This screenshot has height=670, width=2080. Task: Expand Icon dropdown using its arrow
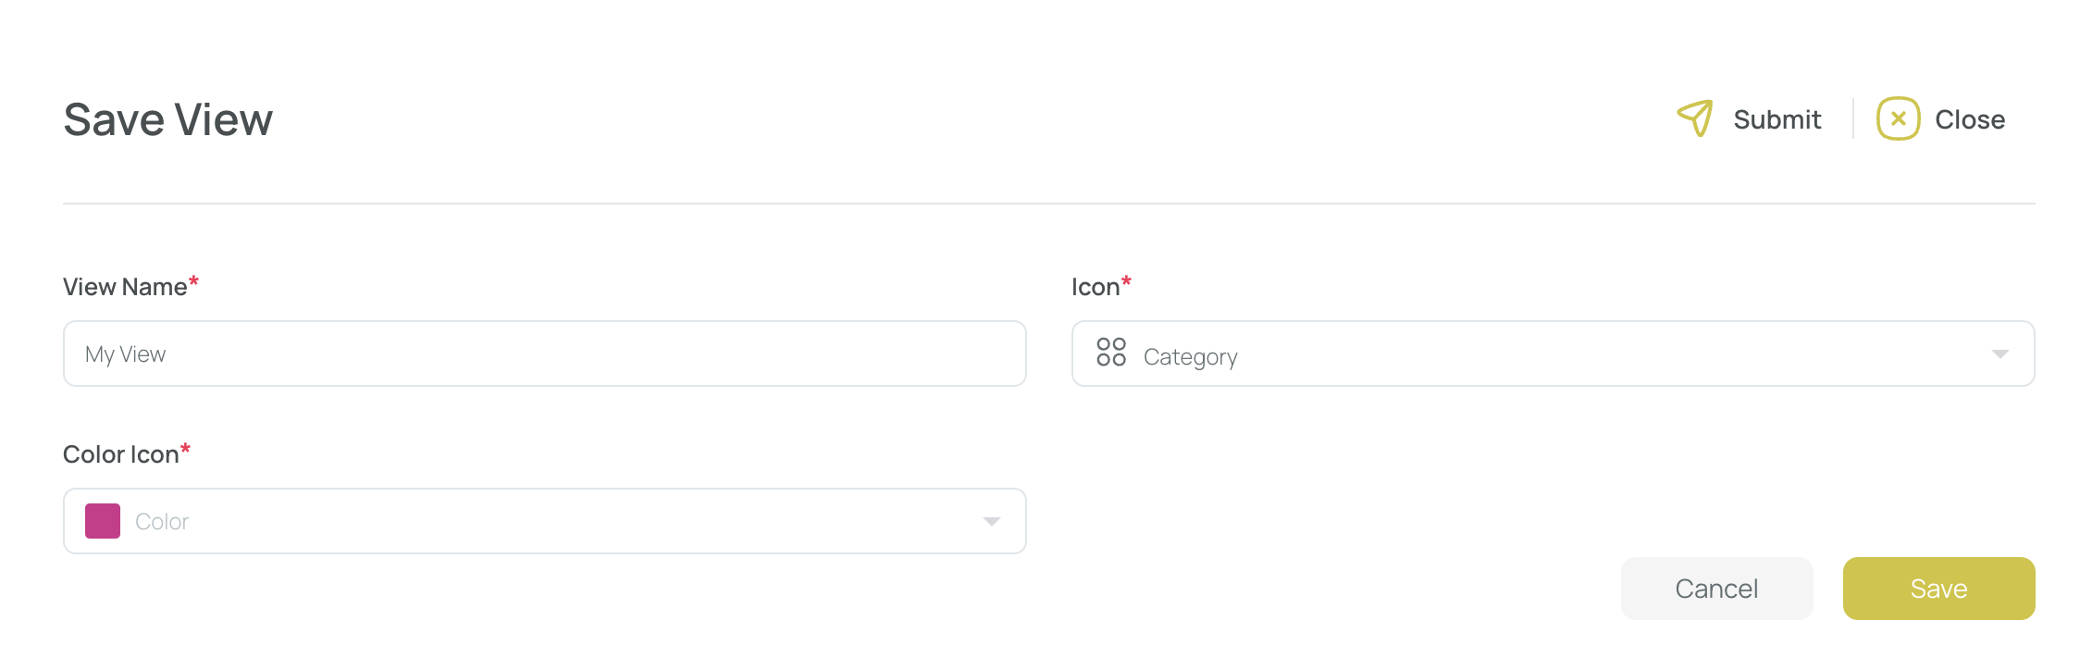click(x=2000, y=354)
